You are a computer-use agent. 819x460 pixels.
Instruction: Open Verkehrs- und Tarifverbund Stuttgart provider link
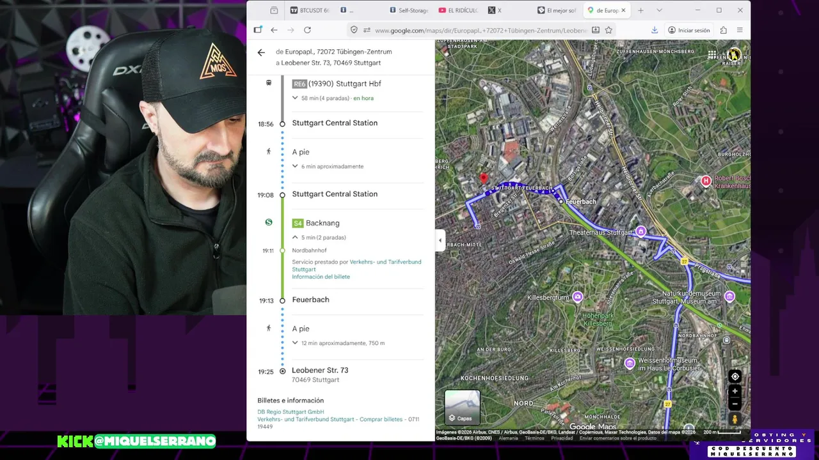356,265
